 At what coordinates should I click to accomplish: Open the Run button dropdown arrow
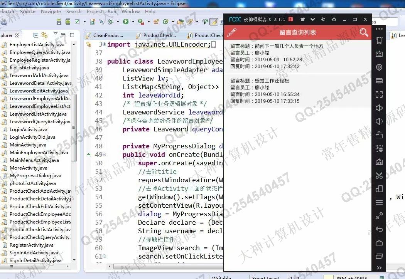coord(132,22)
